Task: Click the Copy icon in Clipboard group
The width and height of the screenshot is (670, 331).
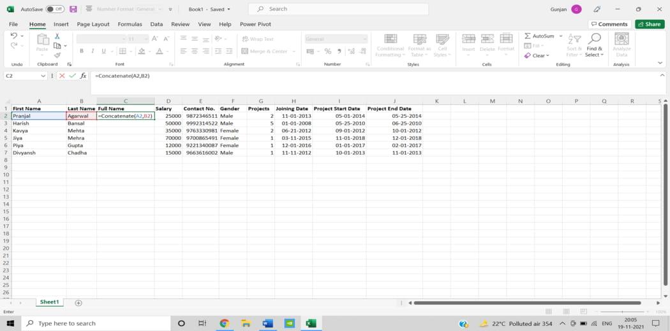Action: tap(57, 46)
